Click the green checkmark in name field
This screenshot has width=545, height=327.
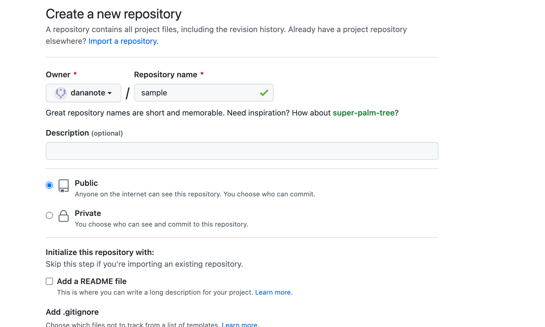(264, 93)
